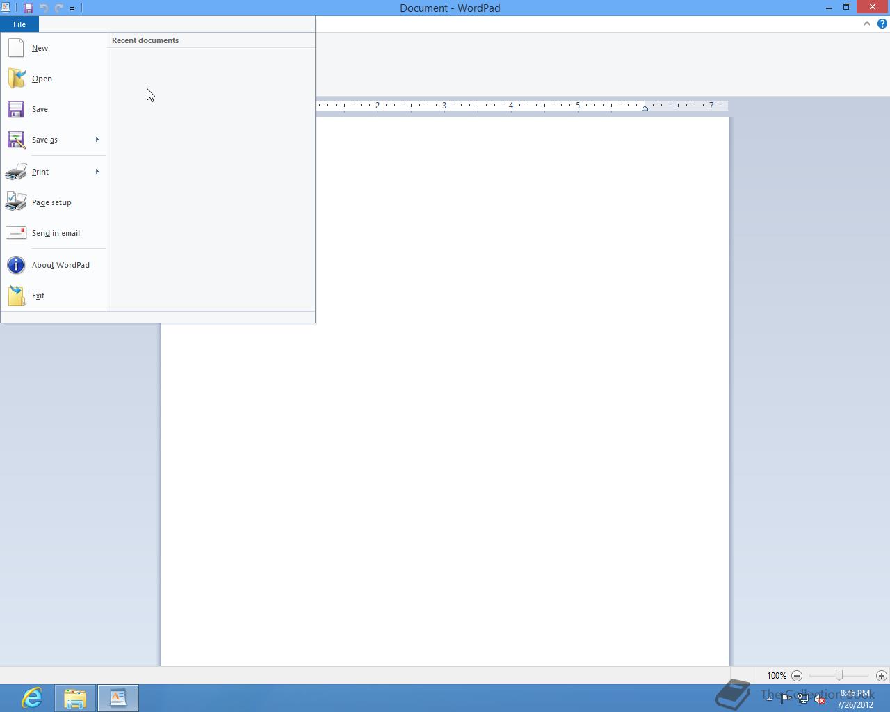The width and height of the screenshot is (890, 712).
Task: Minimize the WordPad window
Action: coord(829,8)
